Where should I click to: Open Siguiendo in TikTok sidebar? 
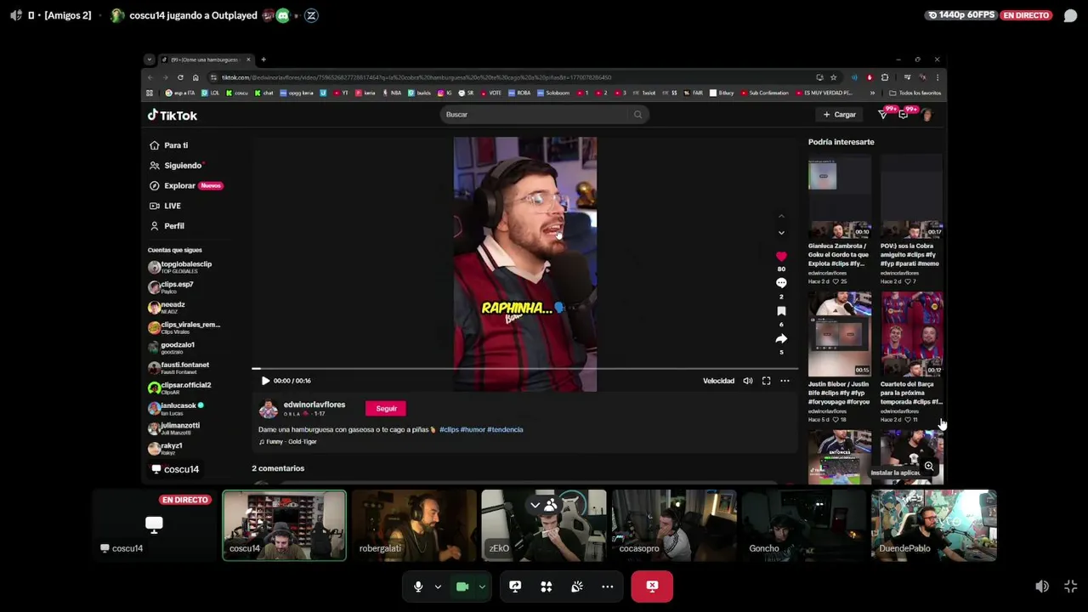click(176, 166)
